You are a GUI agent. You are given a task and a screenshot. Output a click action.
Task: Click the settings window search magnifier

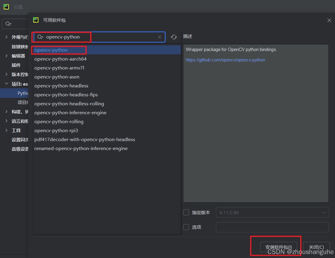tap(8, 24)
